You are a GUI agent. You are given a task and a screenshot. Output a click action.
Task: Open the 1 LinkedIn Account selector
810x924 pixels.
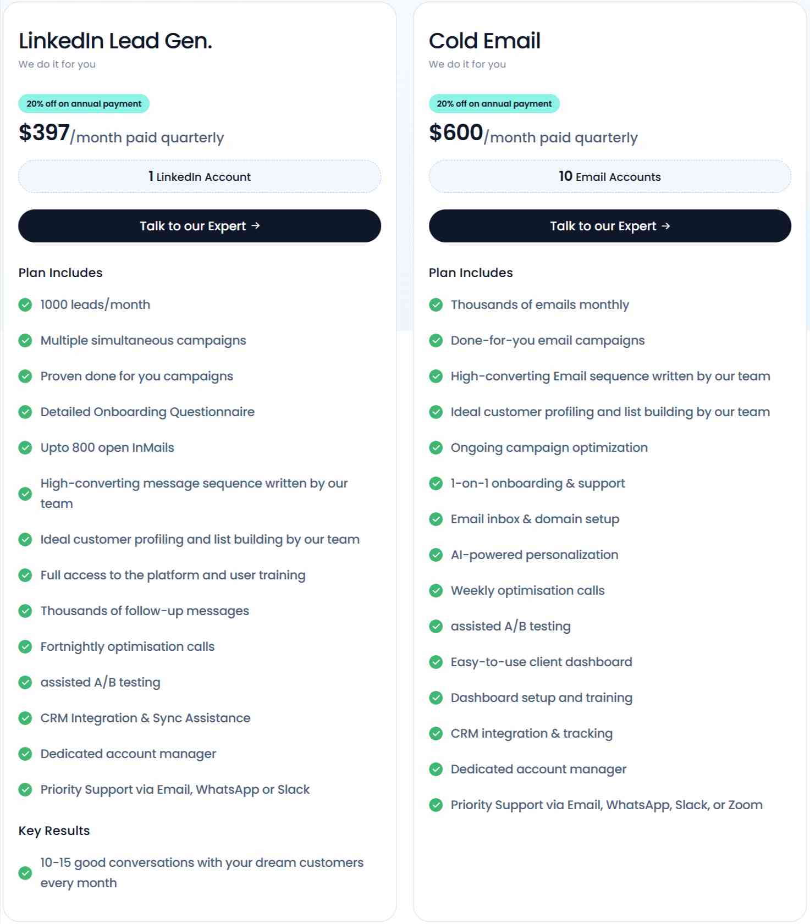(199, 176)
